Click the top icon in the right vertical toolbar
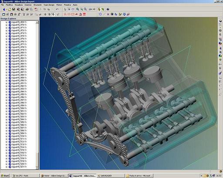Viewport: 223px width, 178px height. pos(220,21)
